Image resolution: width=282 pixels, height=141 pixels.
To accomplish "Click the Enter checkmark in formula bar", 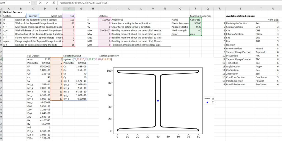I will pyautogui.click(x=47, y=2).
